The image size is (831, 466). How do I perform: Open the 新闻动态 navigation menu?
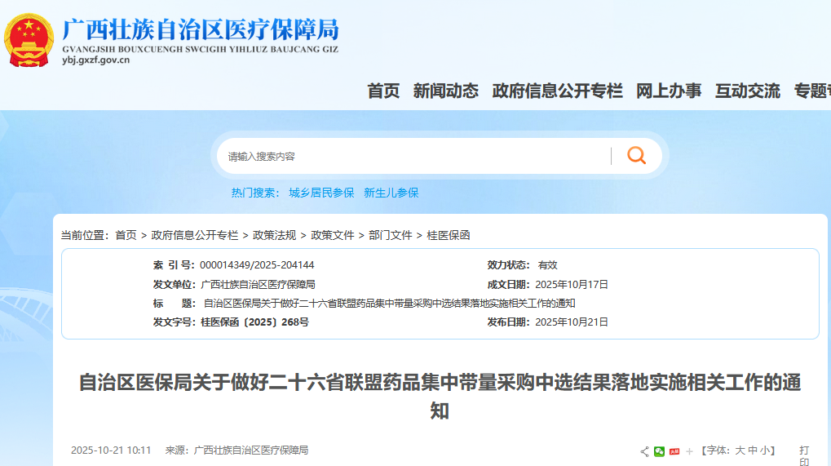click(445, 91)
